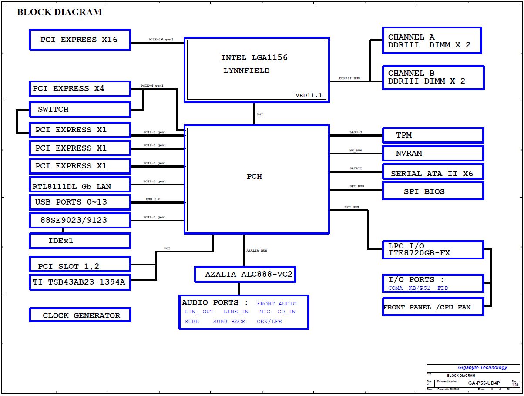Click the FDD port label
This screenshot has width=524, height=396.
point(443,288)
